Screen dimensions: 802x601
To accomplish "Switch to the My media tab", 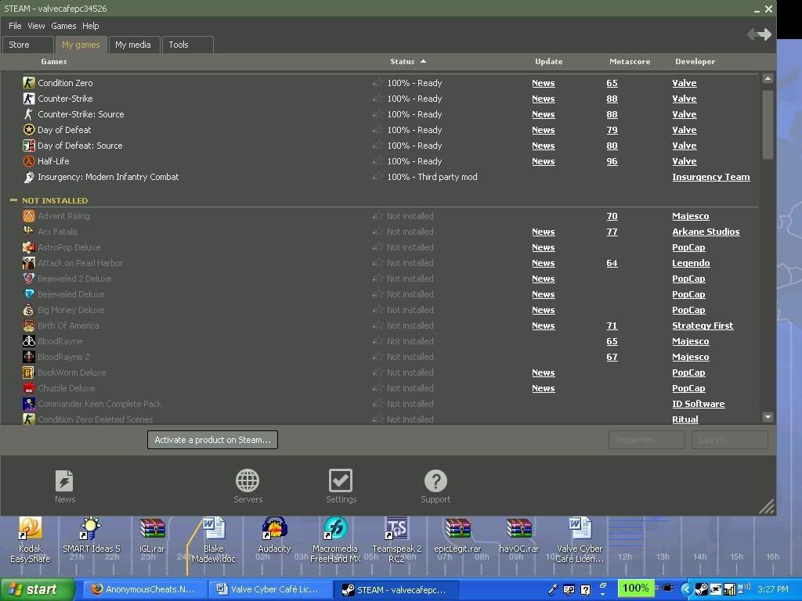I will click(133, 45).
